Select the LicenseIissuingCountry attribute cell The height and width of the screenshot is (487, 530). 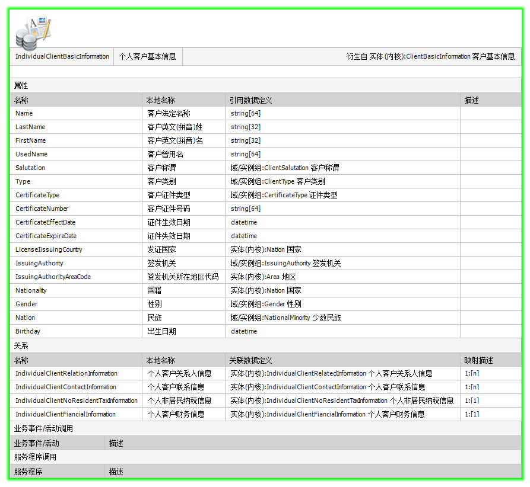tap(76, 249)
